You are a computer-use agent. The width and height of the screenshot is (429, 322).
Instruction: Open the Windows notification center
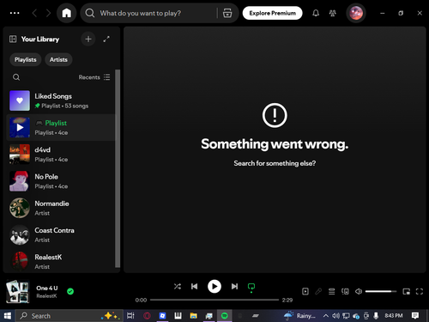pyautogui.click(x=415, y=316)
